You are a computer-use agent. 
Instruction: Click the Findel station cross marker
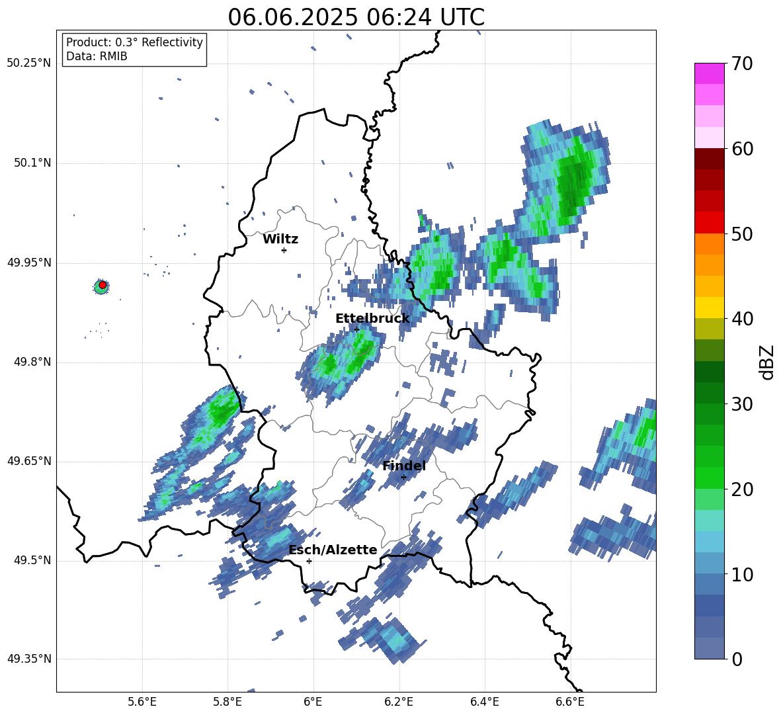403,477
